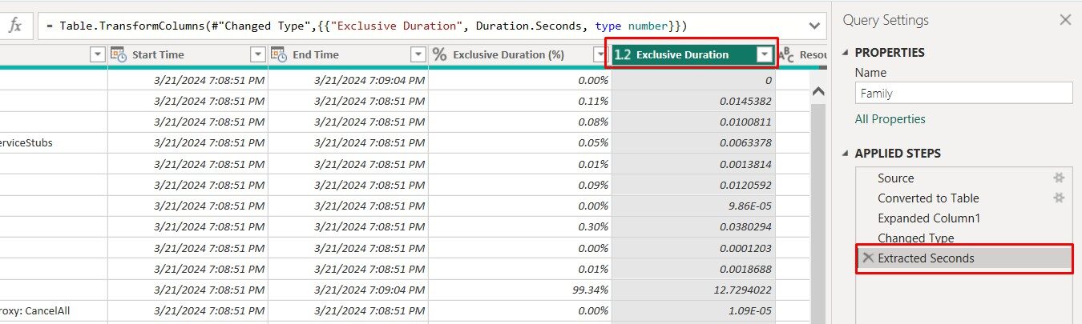Click the 1.2 decimal type icon
Screen dimensions: 1082x324
[623, 54]
